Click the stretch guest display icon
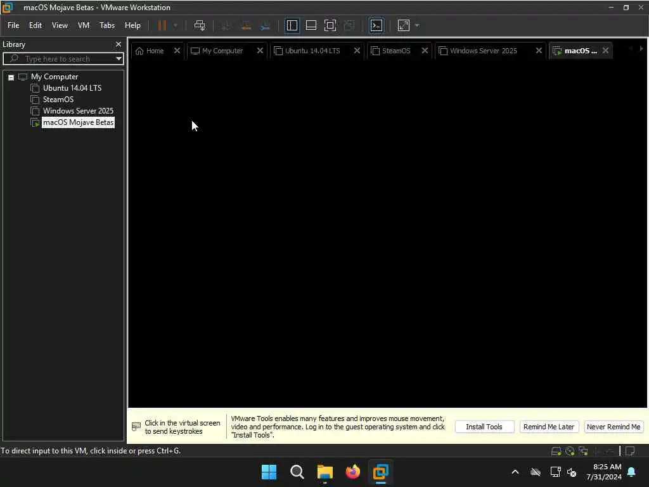This screenshot has width=649, height=487. click(x=404, y=25)
